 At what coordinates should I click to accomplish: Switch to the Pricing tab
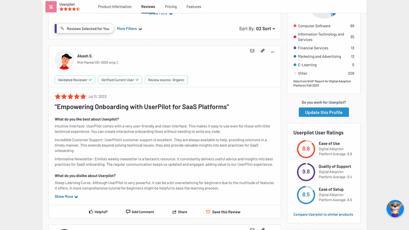pos(171,7)
